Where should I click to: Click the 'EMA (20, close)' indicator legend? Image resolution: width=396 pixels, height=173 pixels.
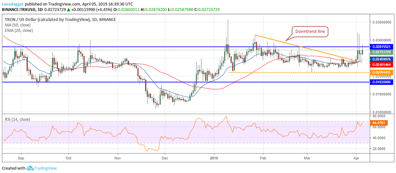(19, 30)
